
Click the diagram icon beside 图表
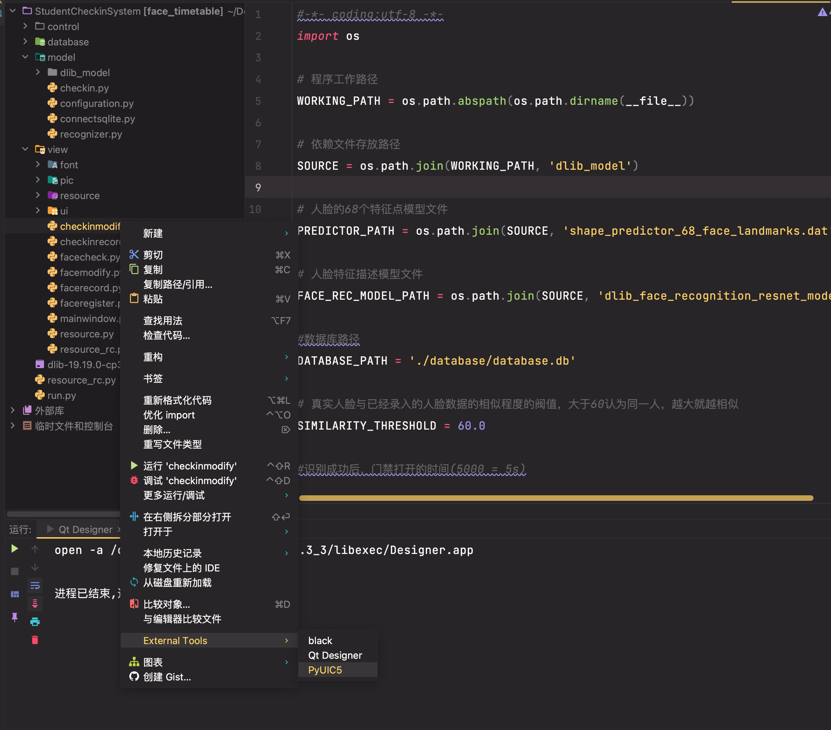click(134, 662)
